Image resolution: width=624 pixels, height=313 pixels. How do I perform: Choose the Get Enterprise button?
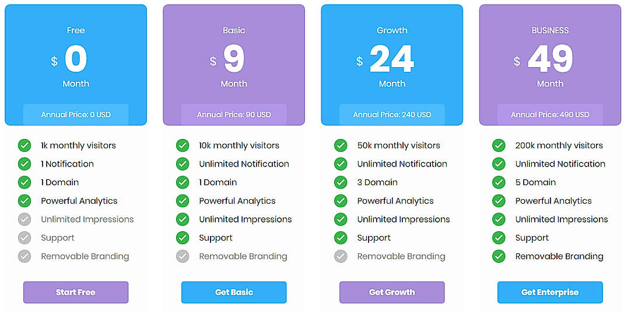pos(550,292)
